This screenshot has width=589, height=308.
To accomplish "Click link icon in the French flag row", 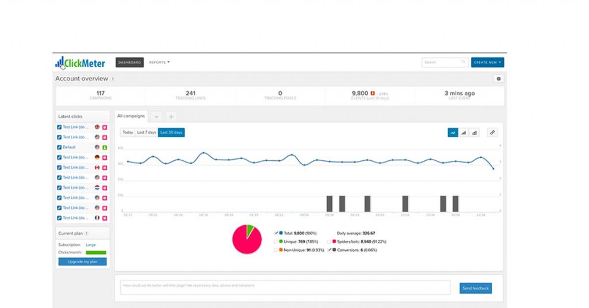I will click(x=59, y=218).
